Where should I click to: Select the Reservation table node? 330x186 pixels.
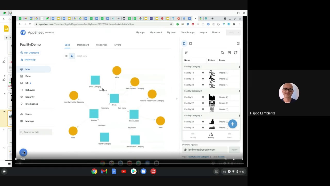pyautogui.click(x=134, y=114)
